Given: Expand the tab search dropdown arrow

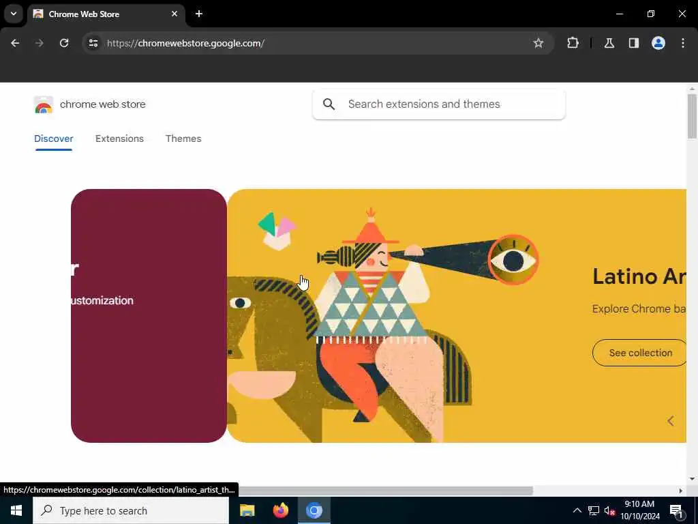Looking at the screenshot, I should pos(14,14).
